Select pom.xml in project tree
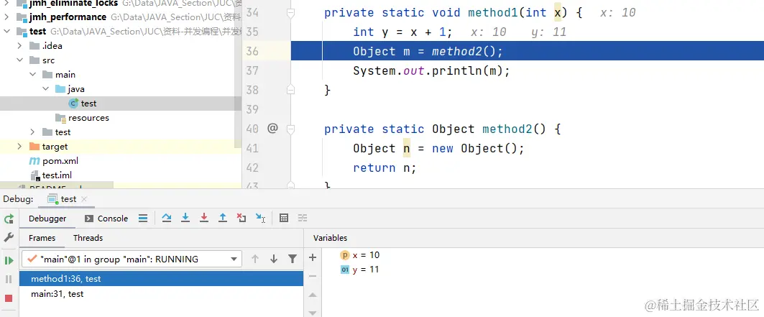This screenshot has height=317, width=764. tap(60, 161)
